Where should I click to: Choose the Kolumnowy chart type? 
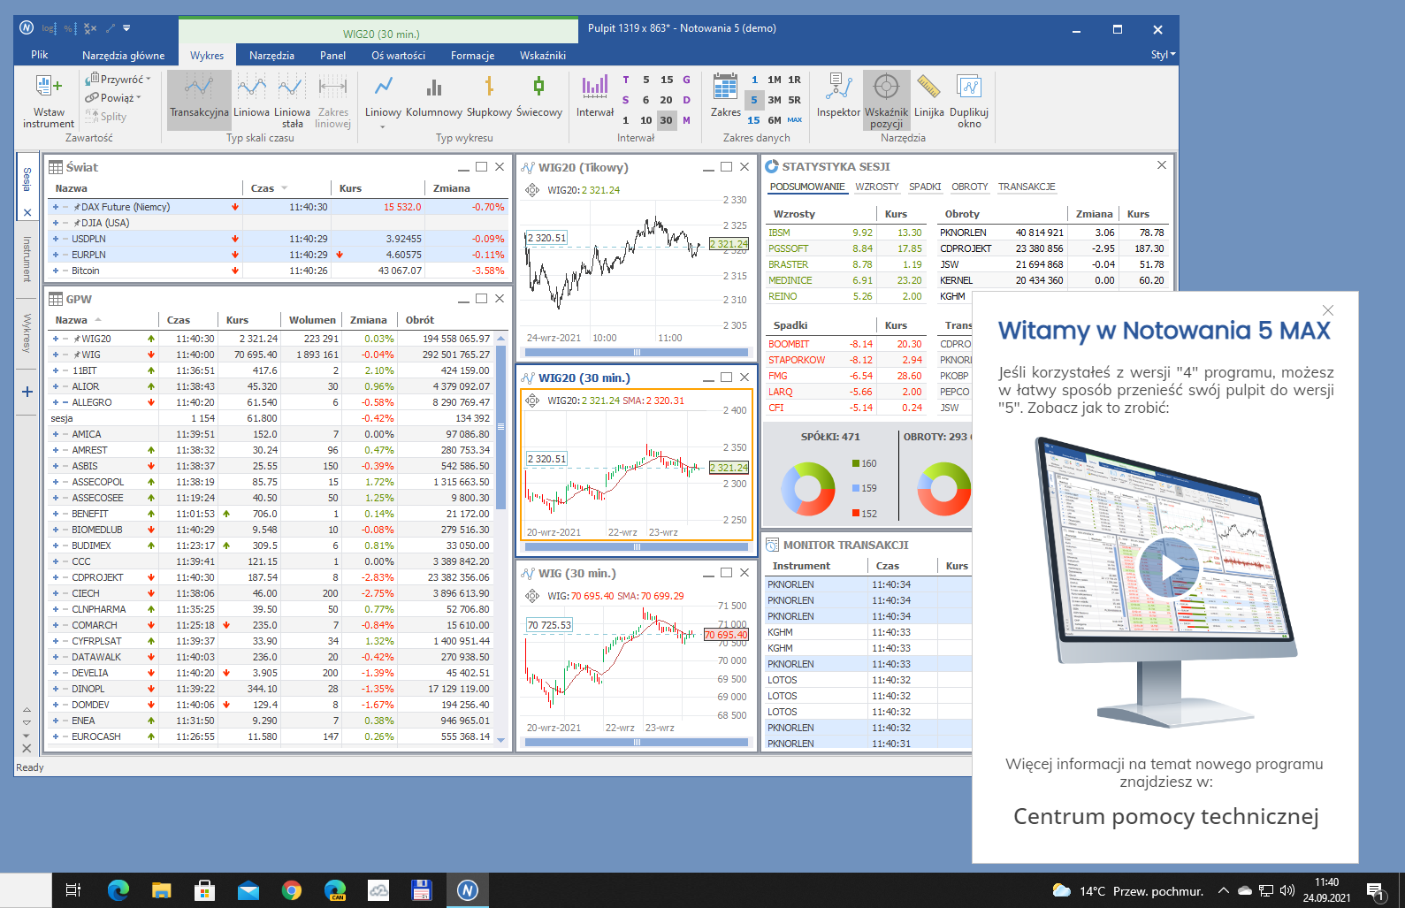tap(433, 96)
